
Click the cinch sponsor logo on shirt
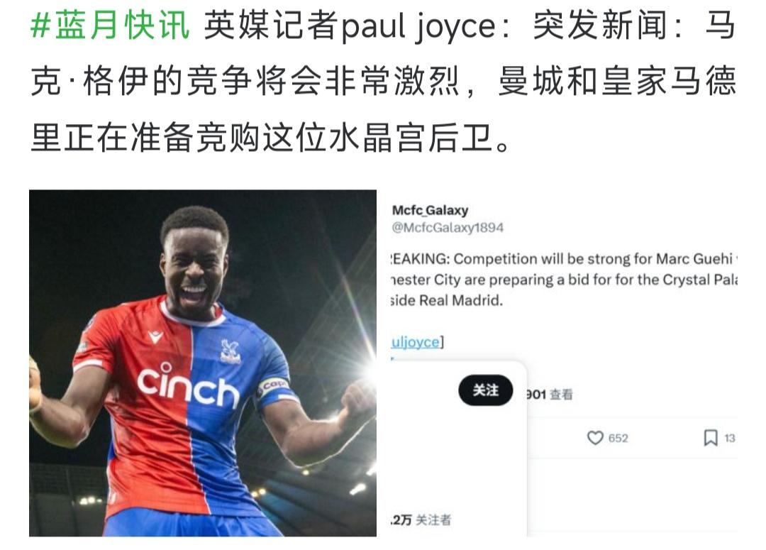[188, 385]
